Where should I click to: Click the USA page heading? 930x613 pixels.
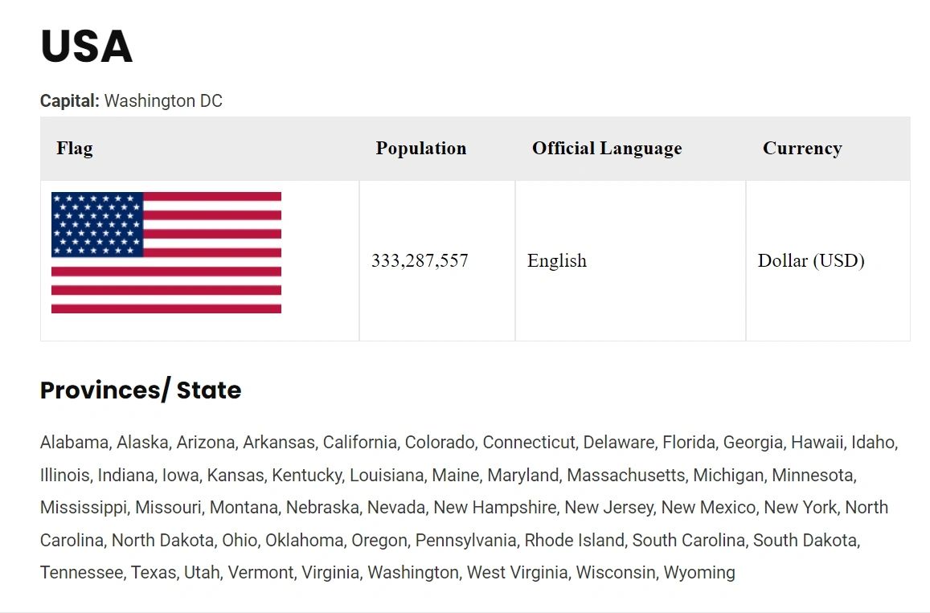(x=86, y=47)
